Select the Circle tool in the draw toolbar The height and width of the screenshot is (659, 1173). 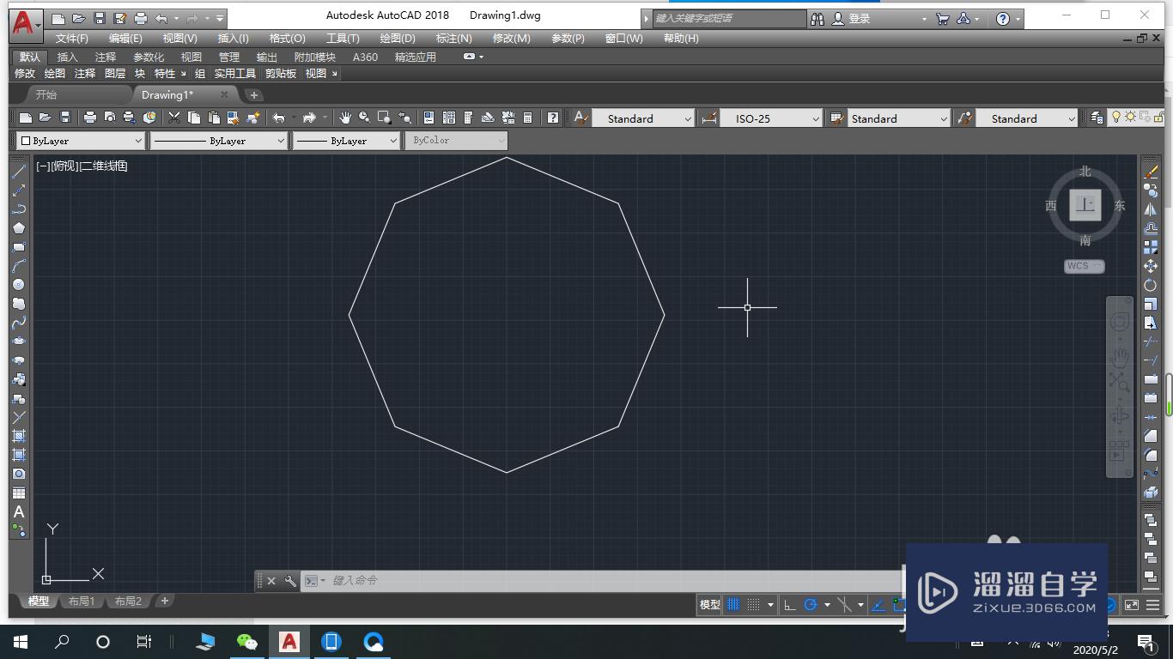click(19, 285)
